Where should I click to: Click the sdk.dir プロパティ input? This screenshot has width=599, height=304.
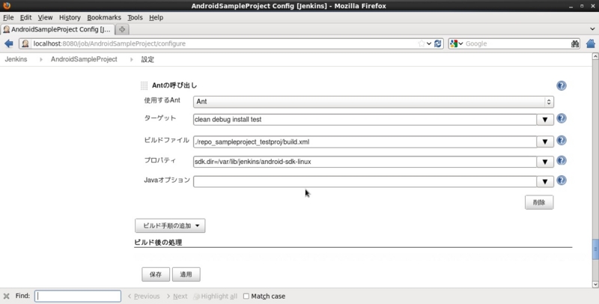365,162
